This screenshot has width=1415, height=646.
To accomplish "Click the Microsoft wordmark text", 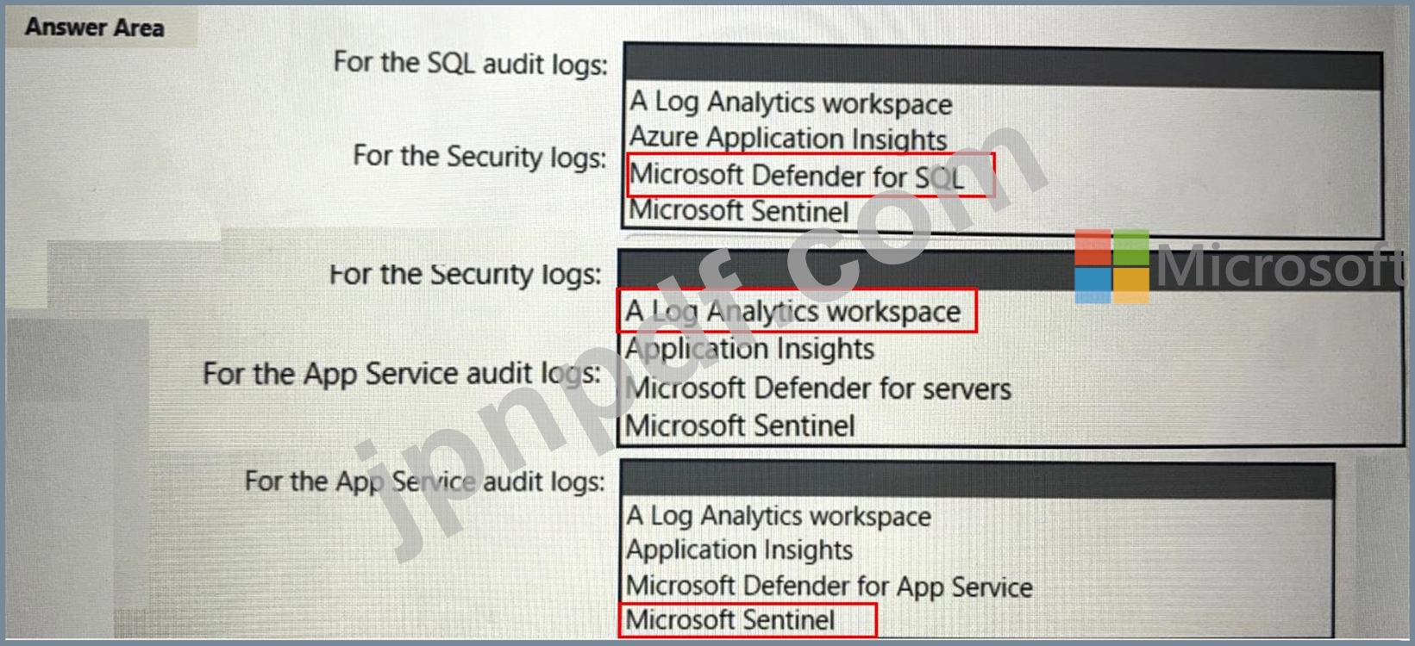I will click(1280, 265).
